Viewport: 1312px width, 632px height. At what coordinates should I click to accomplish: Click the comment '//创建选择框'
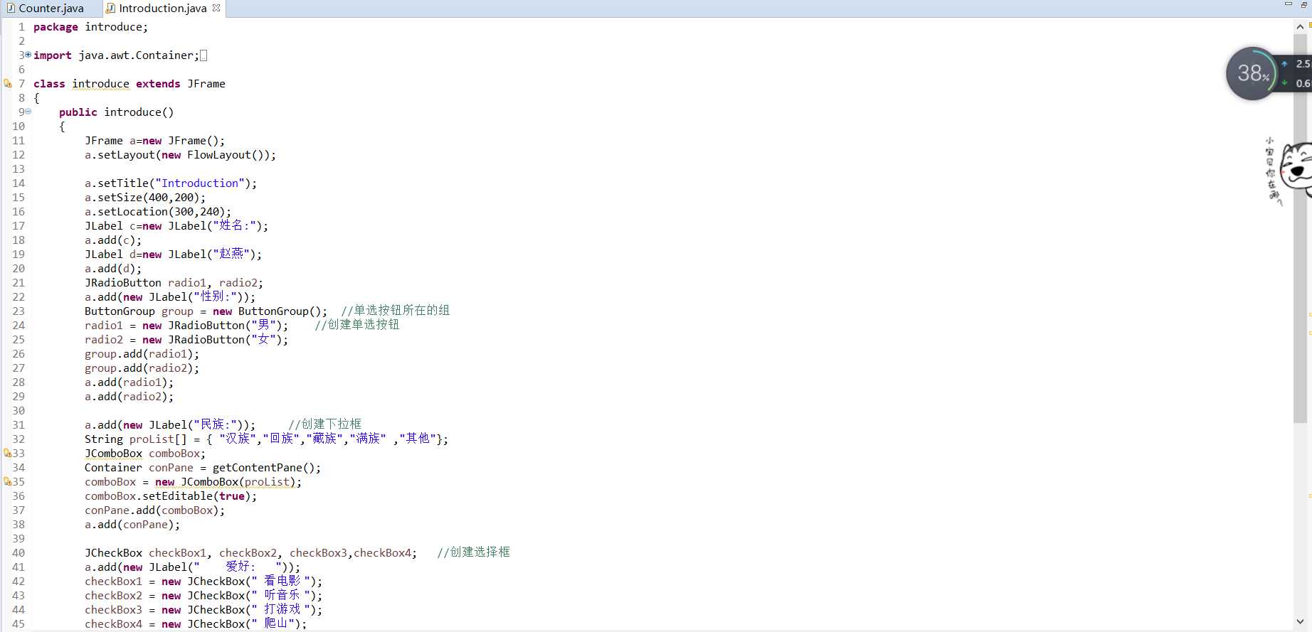474,552
